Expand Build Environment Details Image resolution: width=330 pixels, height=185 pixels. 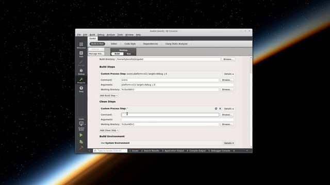229,143
